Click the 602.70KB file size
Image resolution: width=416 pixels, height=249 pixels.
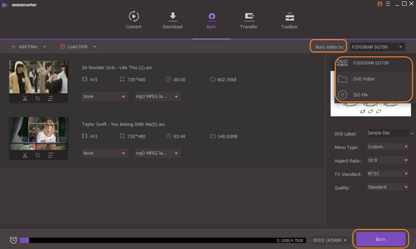point(227,80)
